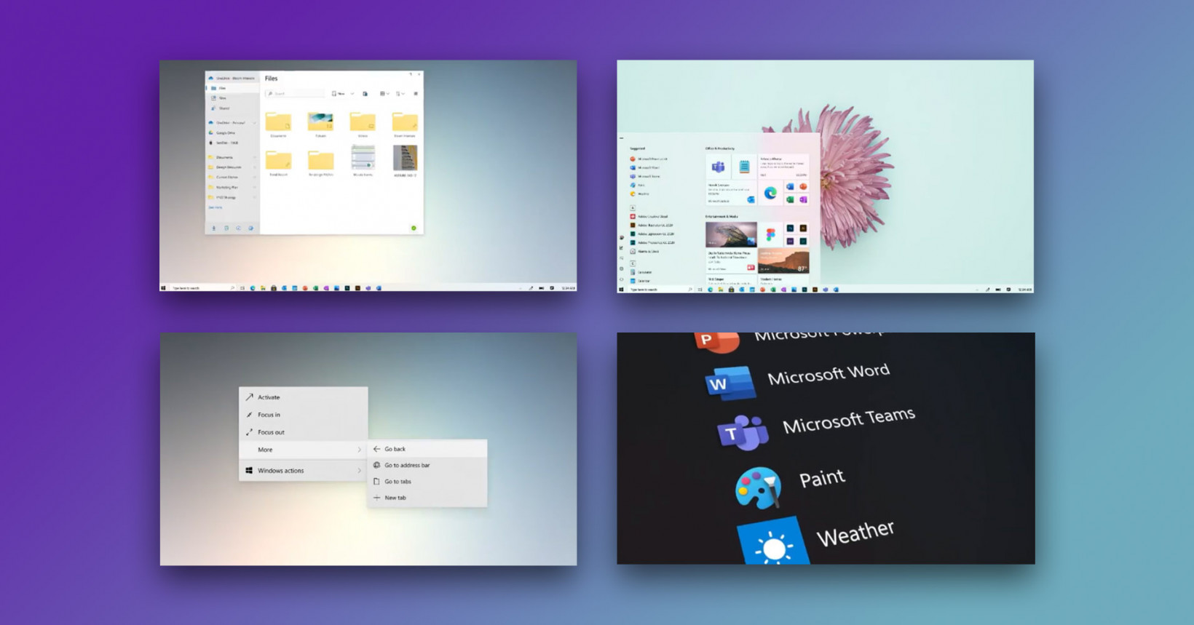
Task: Click the hamburger icon atop the Start menu
Action: (x=621, y=138)
